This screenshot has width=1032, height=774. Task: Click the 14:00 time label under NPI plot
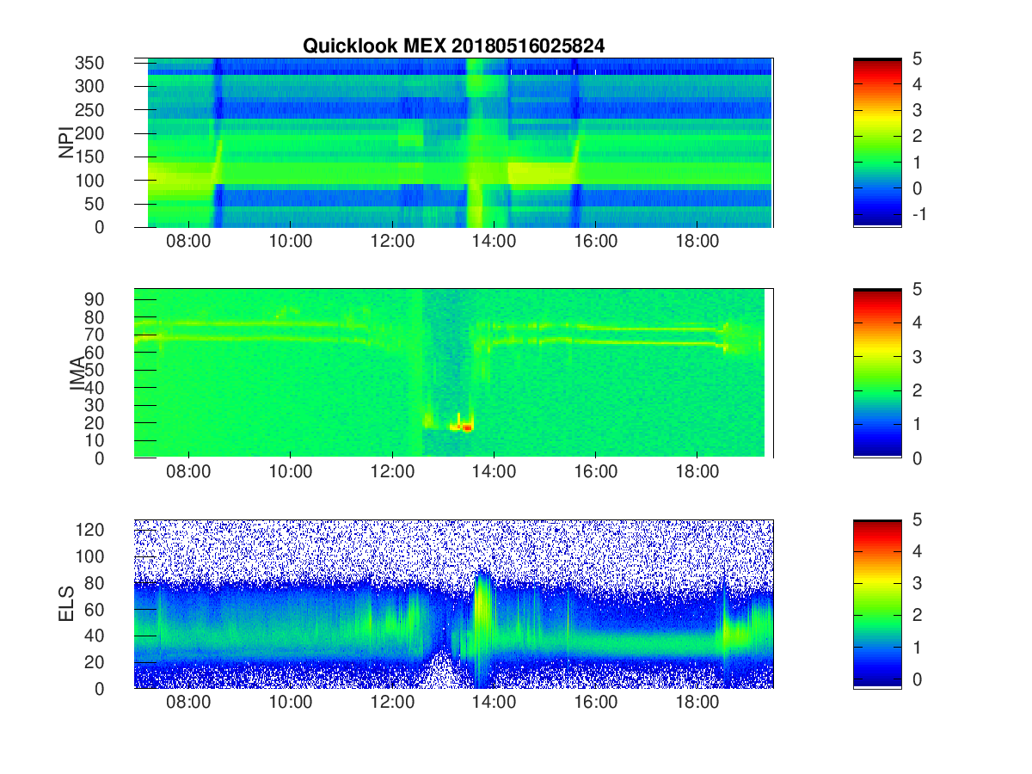click(x=494, y=241)
